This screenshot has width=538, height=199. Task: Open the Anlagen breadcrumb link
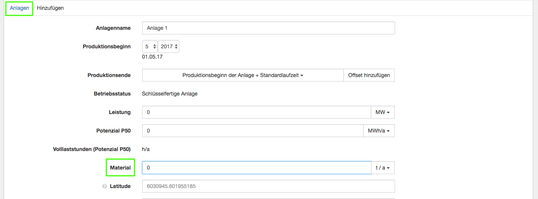19,8
